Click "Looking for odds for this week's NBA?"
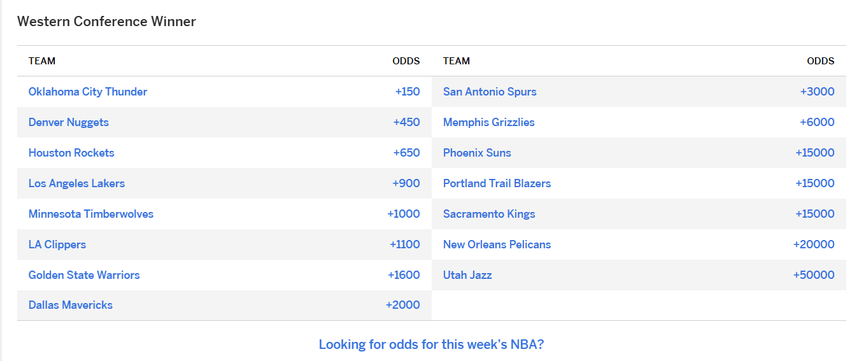 pyautogui.click(x=431, y=344)
